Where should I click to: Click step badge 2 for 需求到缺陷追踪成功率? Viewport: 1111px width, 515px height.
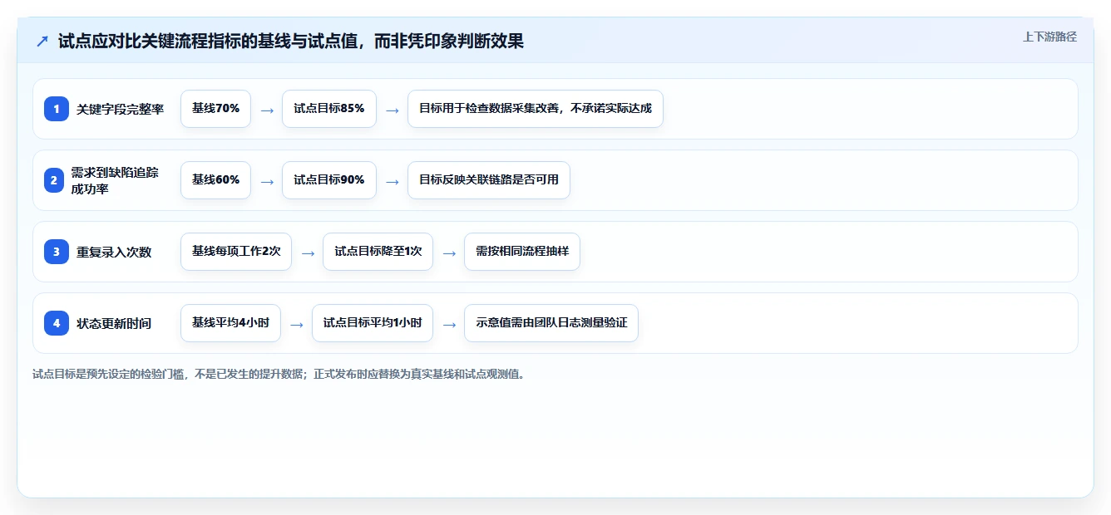tap(54, 180)
